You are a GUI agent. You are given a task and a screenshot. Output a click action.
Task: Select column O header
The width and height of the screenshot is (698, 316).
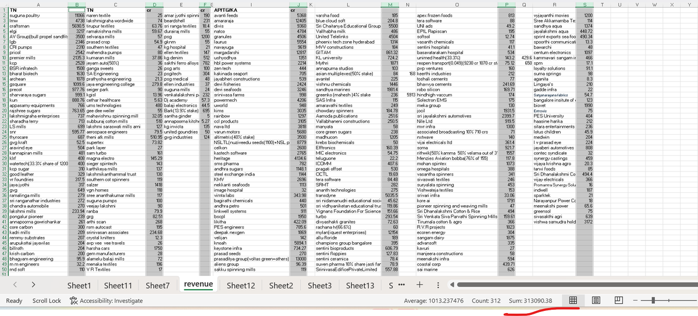coord(458,4)
